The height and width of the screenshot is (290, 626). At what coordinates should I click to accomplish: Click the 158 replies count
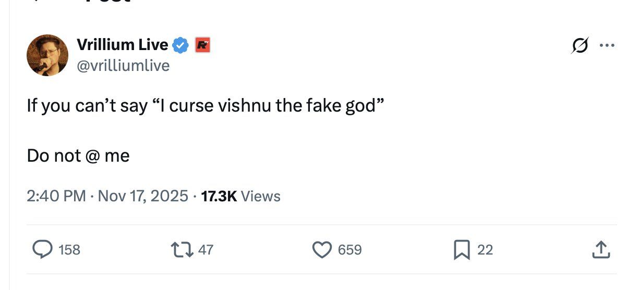tap(69, 250)
